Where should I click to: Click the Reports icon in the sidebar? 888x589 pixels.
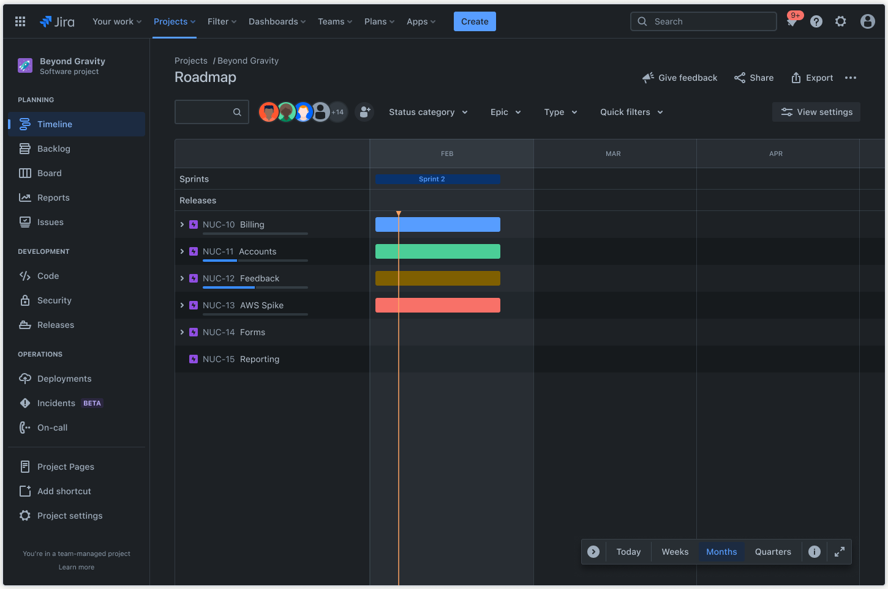24,198
